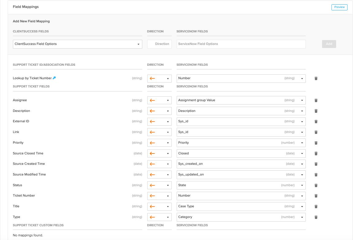Change direction for Priority row

pyautogui.click(x=159, y=143)
